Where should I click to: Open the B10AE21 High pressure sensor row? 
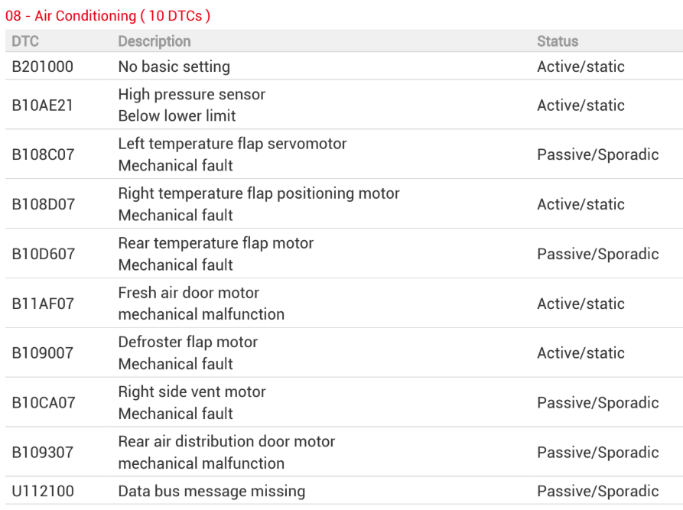pos(344,105)
